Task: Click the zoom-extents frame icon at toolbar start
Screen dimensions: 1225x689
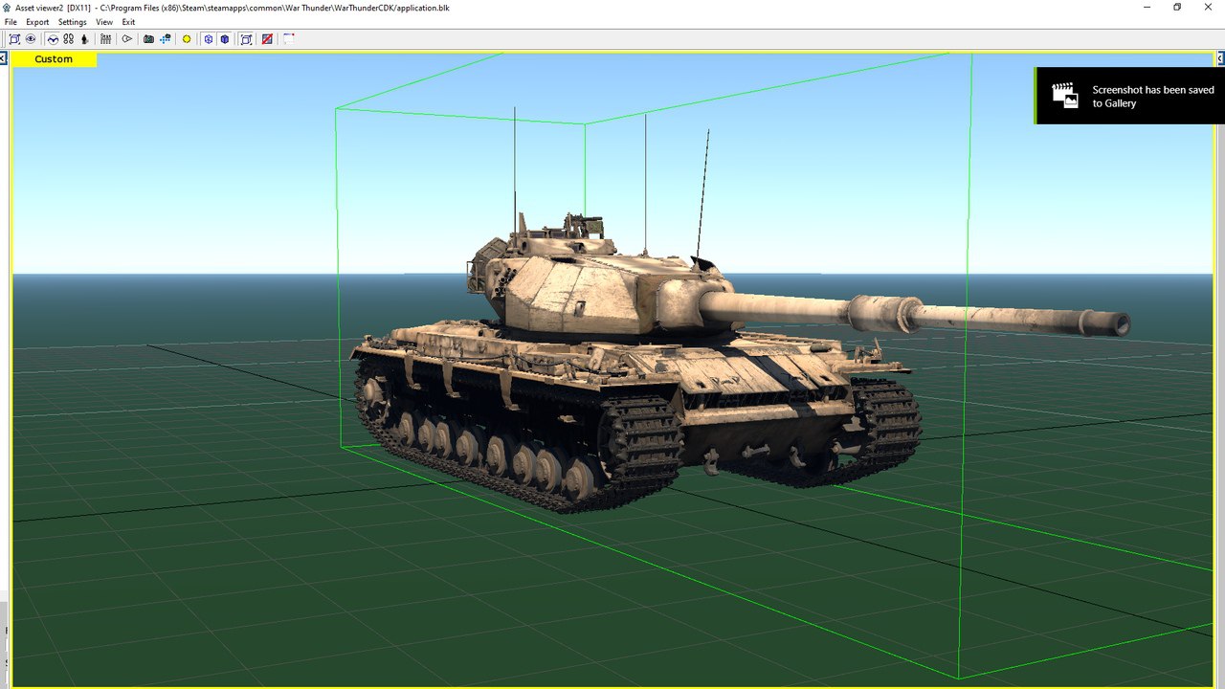Action: 14,39
